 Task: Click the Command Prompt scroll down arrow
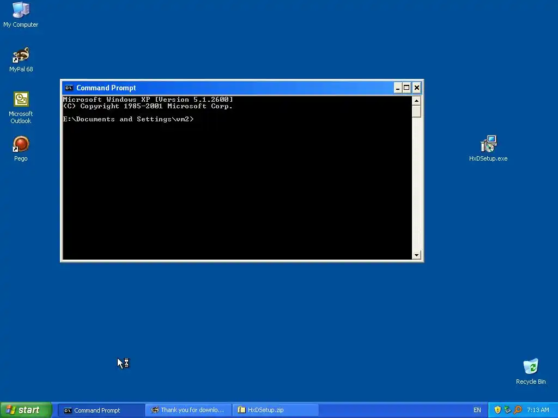416,255
